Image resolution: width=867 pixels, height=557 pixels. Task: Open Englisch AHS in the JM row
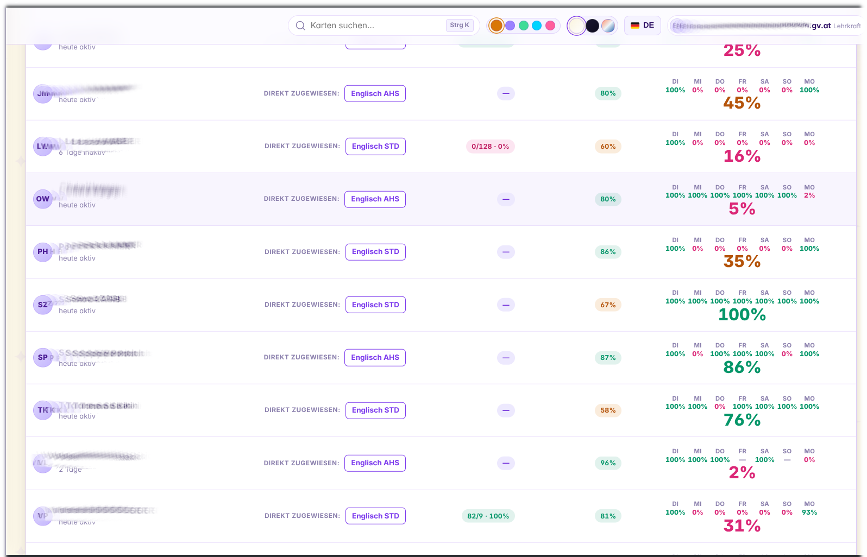coord(375,93)
